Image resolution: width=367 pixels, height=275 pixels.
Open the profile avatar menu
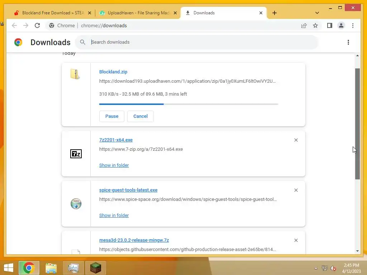(x=341, y=25)
